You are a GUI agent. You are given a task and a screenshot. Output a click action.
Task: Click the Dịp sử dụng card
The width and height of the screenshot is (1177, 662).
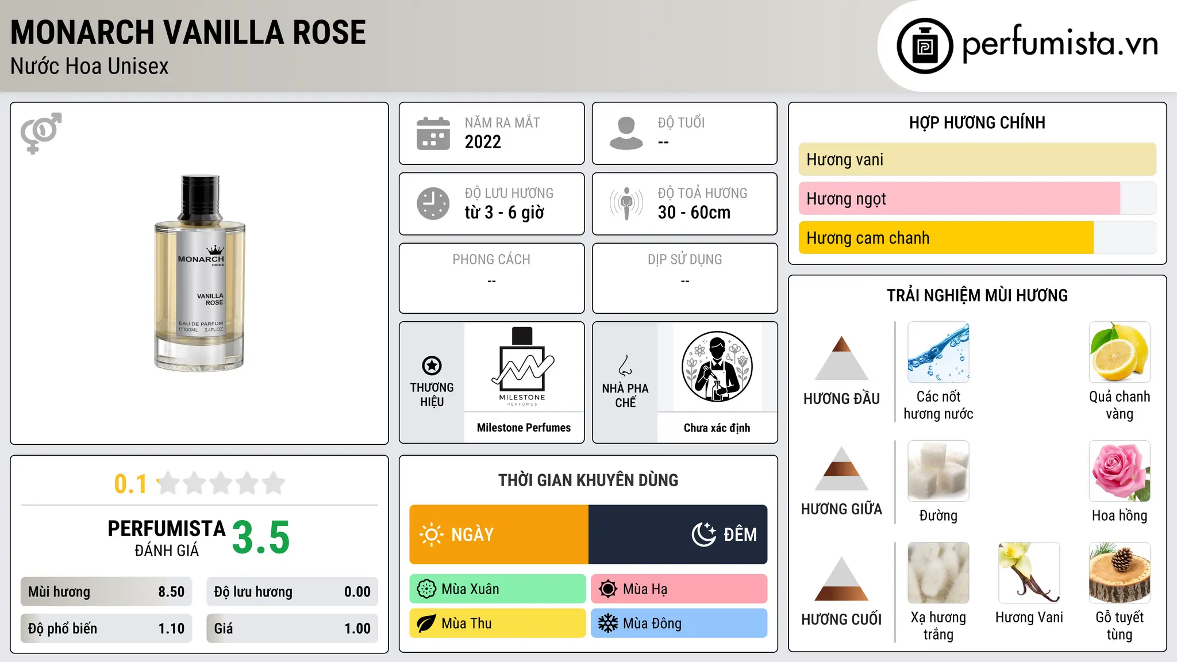coord(684,278)
